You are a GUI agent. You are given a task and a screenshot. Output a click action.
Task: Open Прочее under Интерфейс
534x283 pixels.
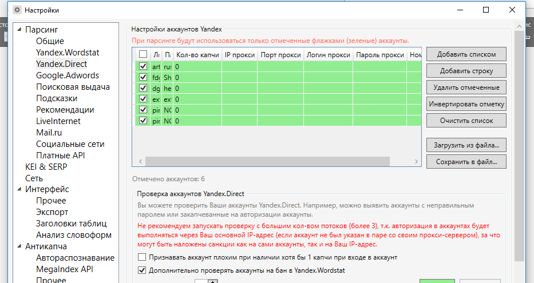[51, 201]
